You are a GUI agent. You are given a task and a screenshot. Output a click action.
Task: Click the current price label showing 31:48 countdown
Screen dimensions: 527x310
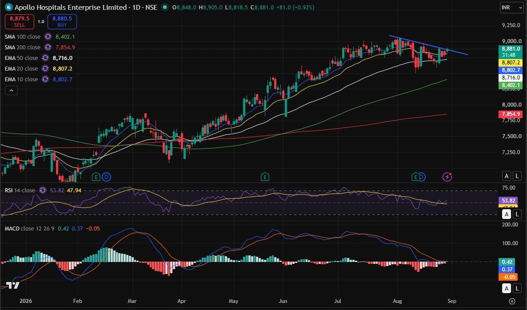(x=510, y=52)
